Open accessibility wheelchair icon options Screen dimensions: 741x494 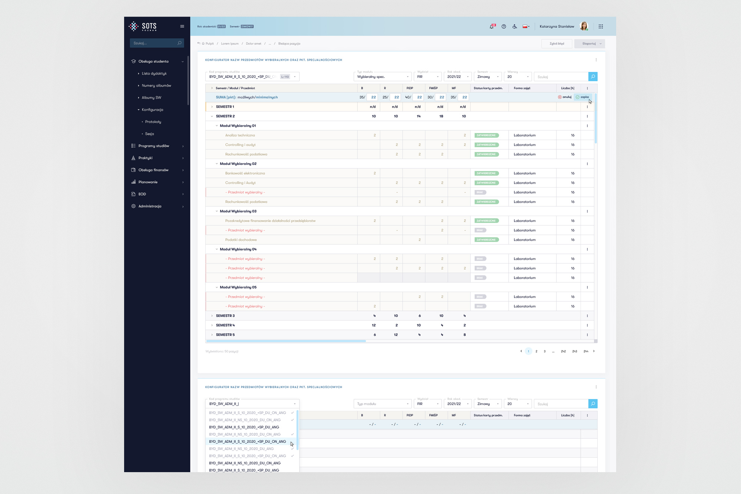pyautogui.click(x=515, y=27)
